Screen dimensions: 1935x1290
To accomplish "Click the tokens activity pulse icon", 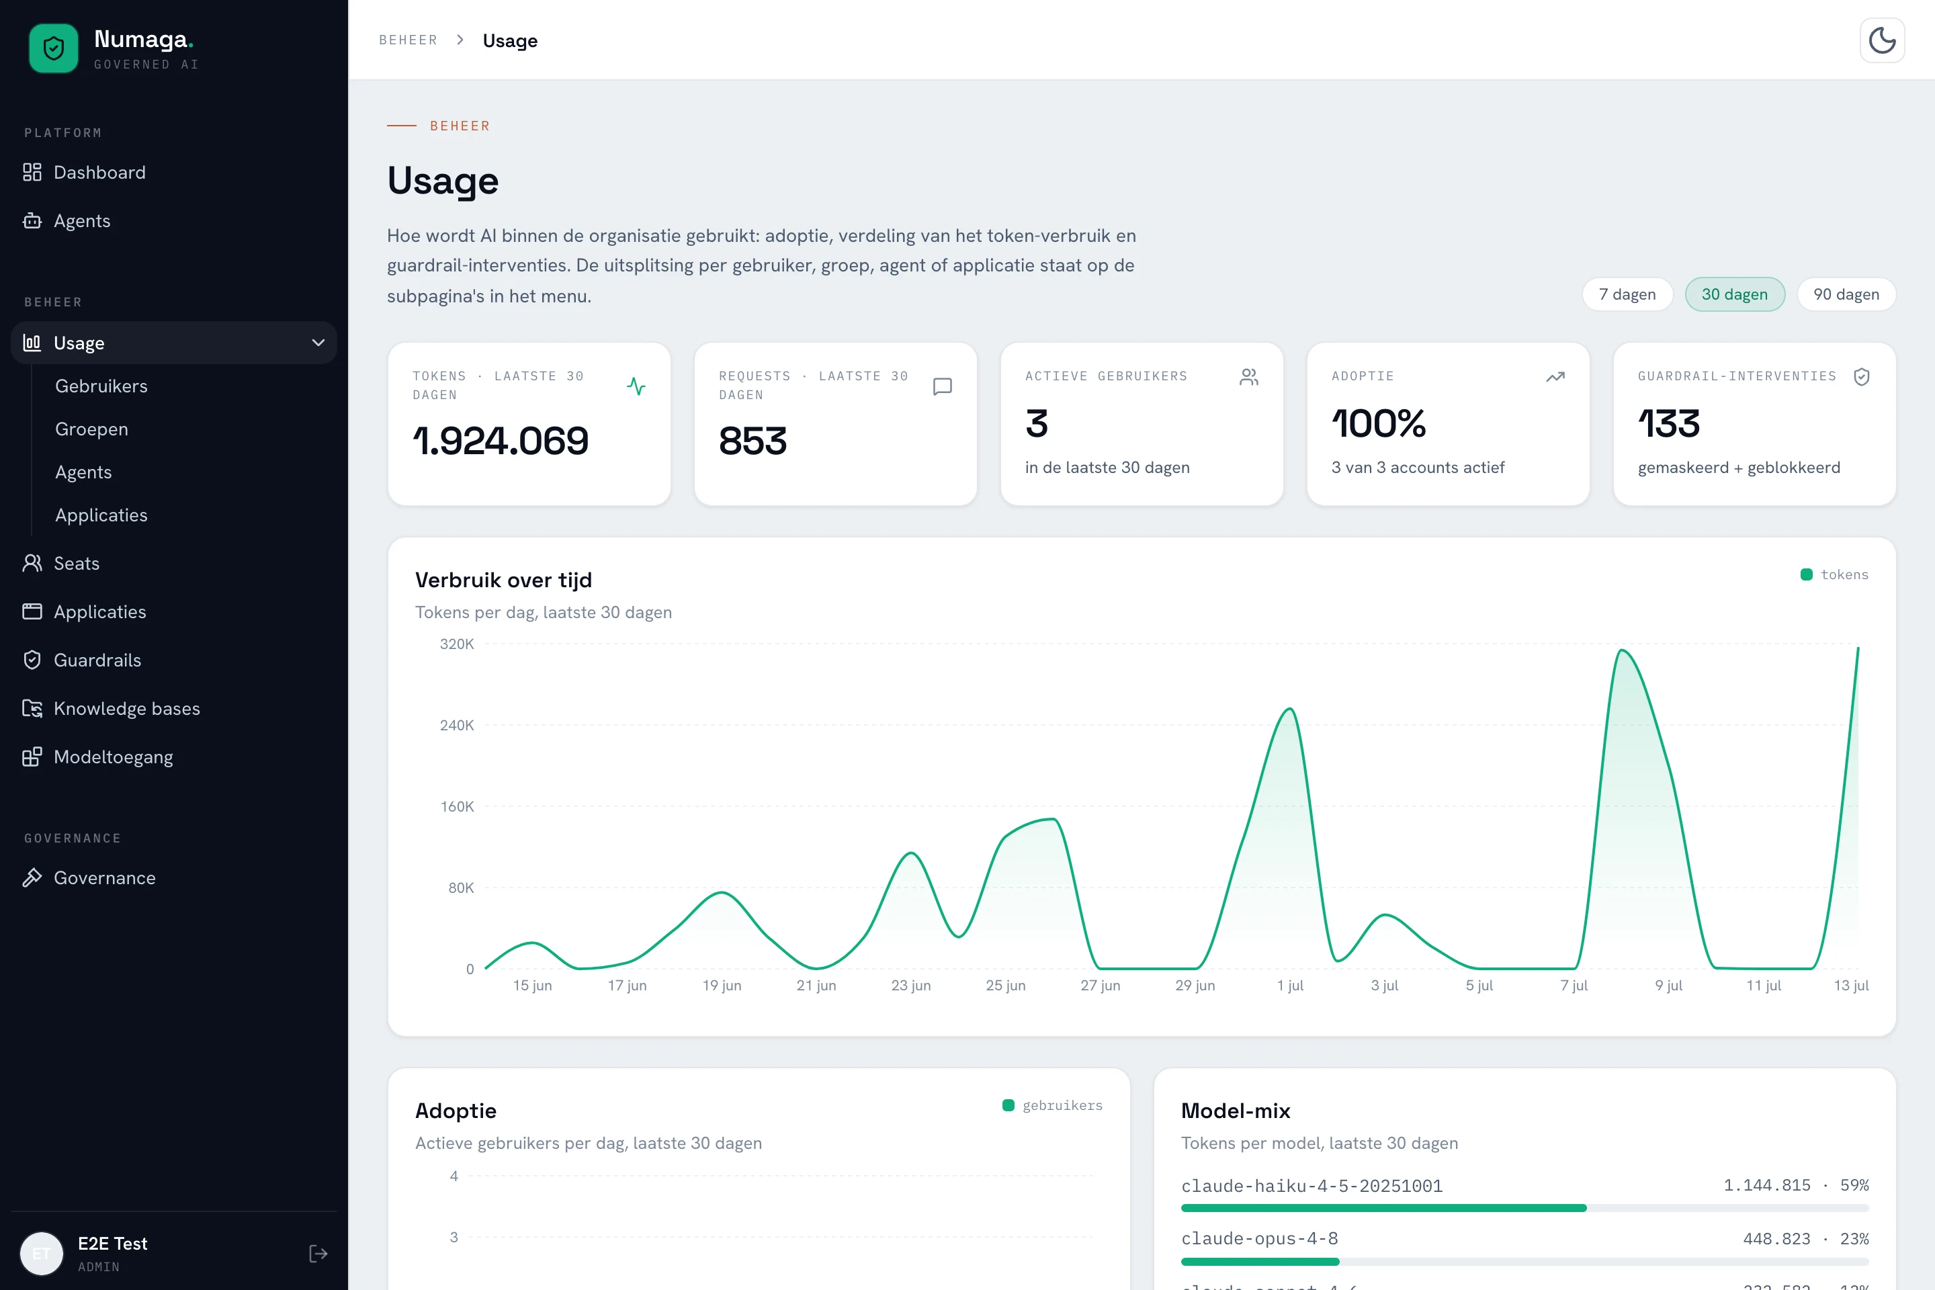I will [x=636, y=386].
